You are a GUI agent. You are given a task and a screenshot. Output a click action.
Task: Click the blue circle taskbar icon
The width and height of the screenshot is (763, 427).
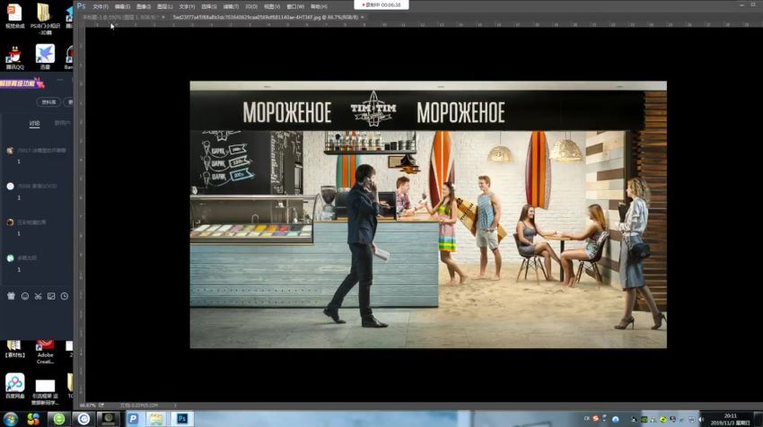tap(83, 419)
